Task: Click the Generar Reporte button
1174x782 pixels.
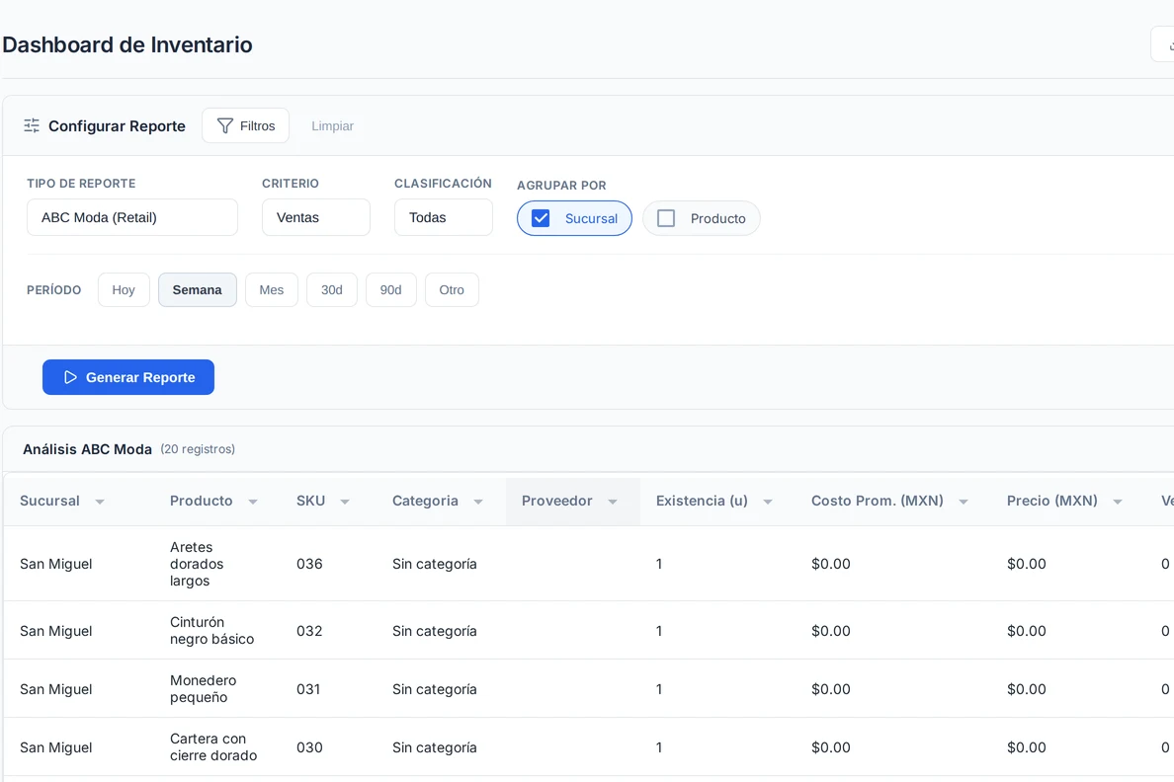Action: (x=128, y=377)
